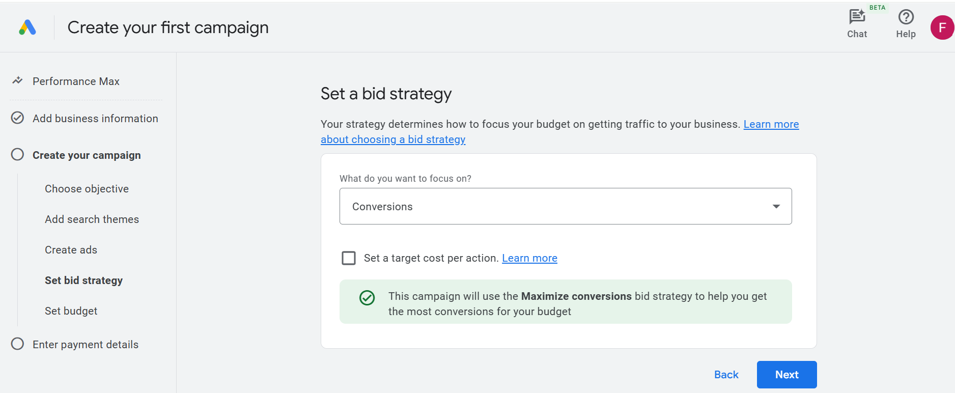Select the Conversions value in the focus field
The width and height of the screenshot is (955, 393).
click(x=382, y=206)
